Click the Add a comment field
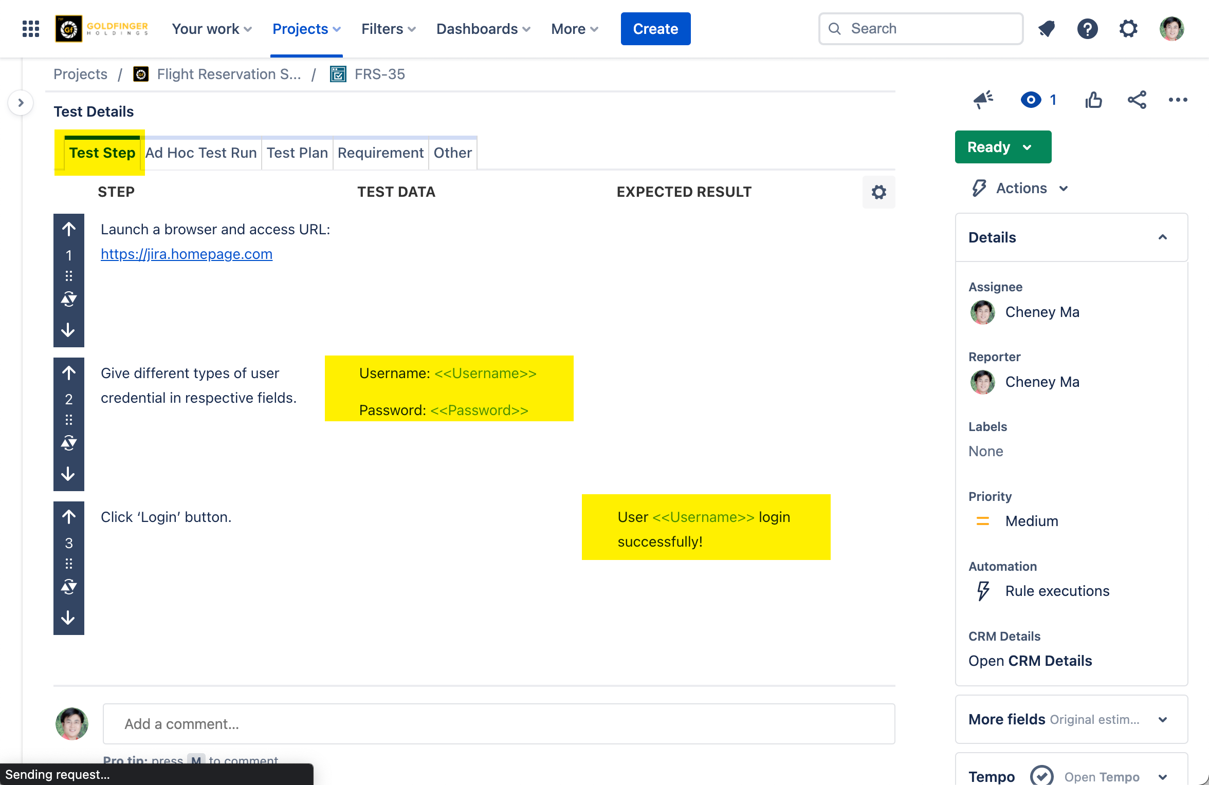Image resolution: width=1209 pixels, height=785 pixels. click(499, 724)
